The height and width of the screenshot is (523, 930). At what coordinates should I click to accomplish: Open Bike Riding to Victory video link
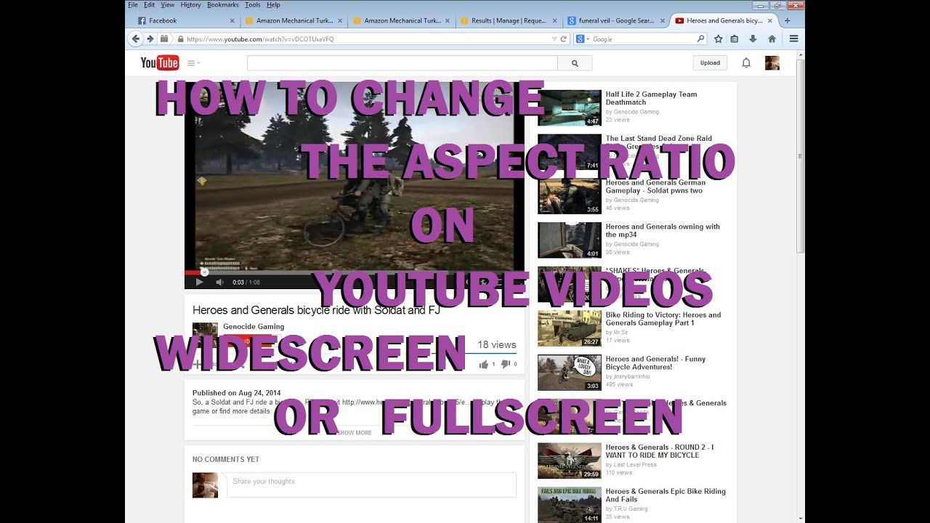point(663,319)
